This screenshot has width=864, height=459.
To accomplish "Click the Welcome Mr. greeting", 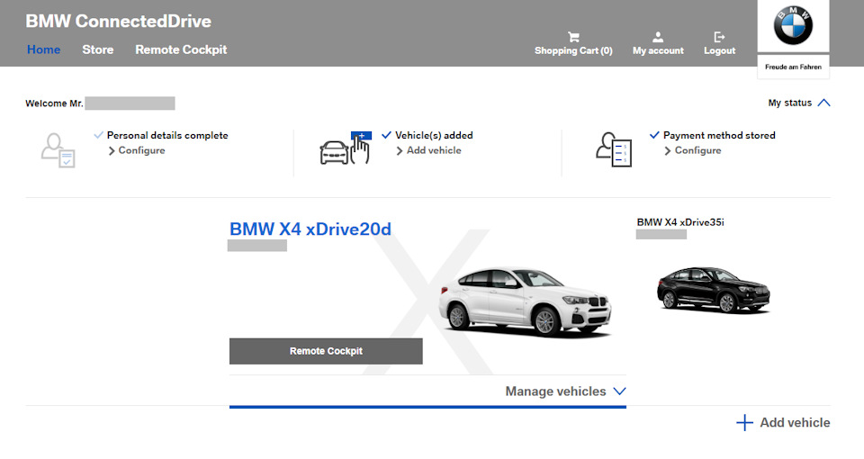I will coord(54,103).
